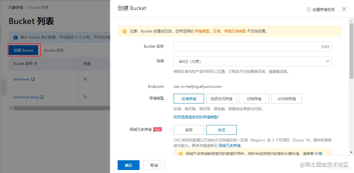Open the 同城冗余存储 documentation link
Screen dimensions: 354x173
[229, 146]
